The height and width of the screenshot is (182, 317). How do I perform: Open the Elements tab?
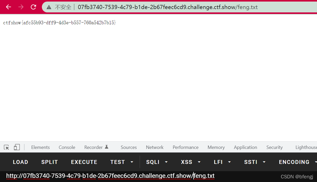(x=40, y=147)
